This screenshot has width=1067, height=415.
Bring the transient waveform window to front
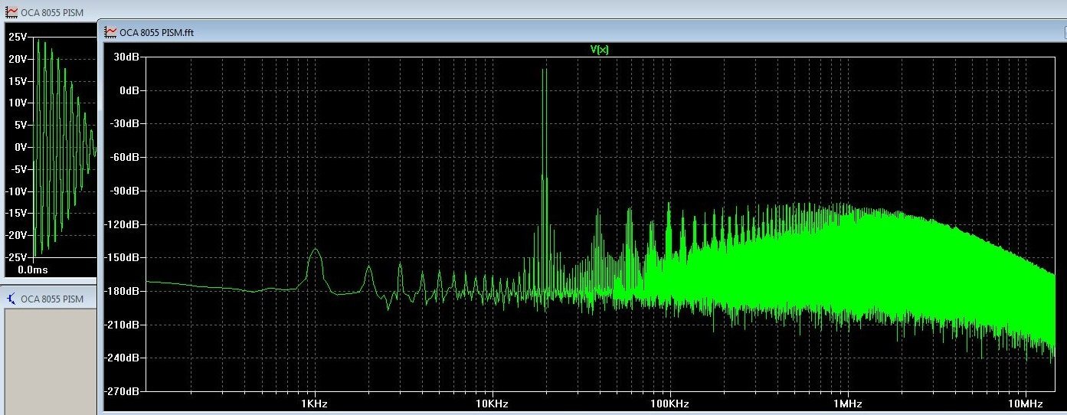coord(51,13)
